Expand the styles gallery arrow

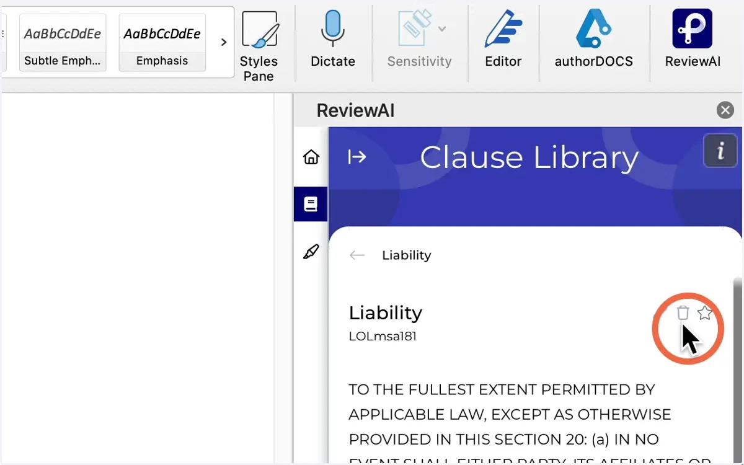pos(224,42)
